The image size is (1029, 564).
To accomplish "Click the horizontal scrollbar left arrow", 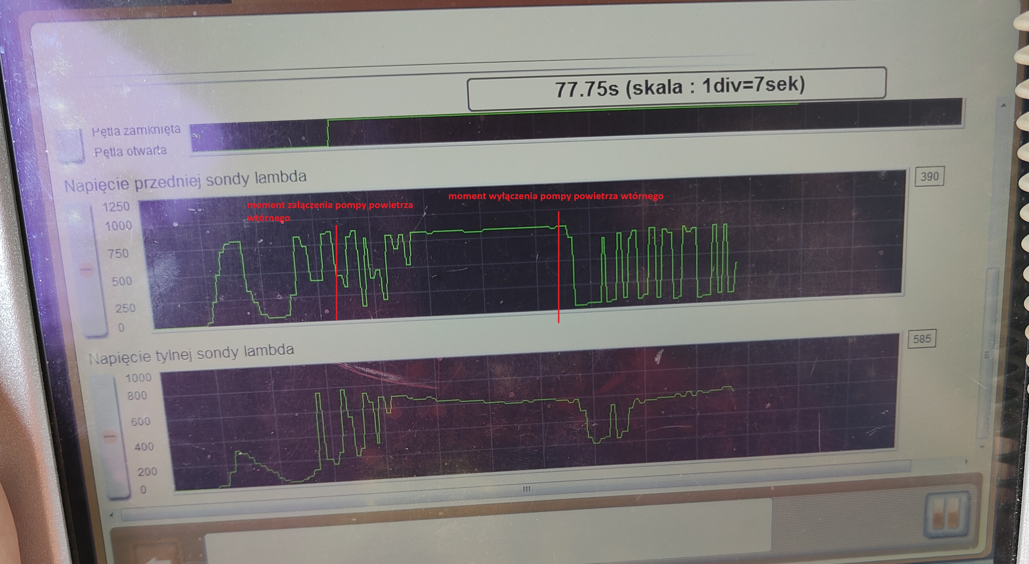I will click(112, 515).
